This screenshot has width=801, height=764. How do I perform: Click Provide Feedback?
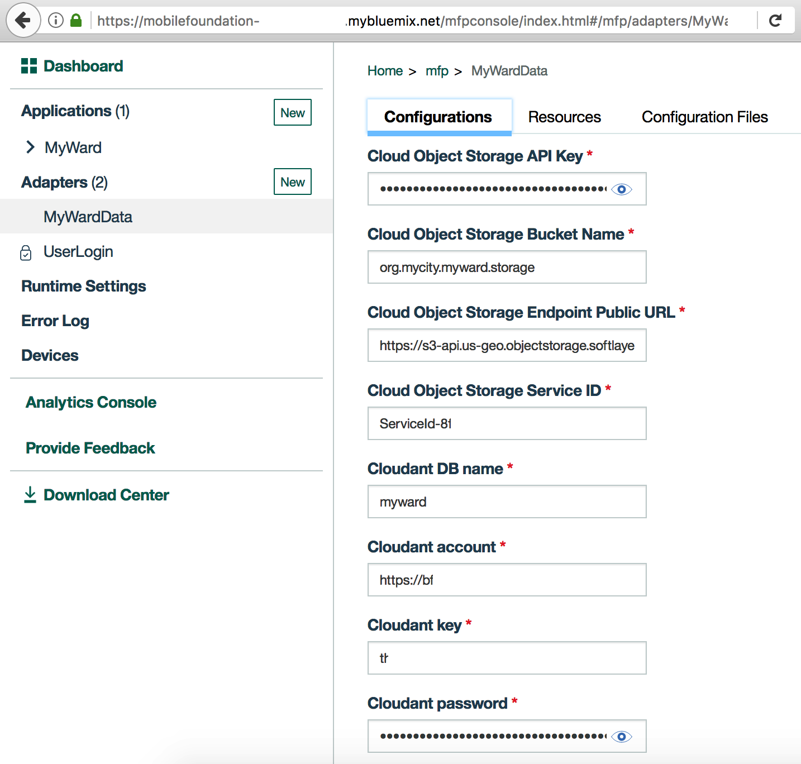click(90, 447)
